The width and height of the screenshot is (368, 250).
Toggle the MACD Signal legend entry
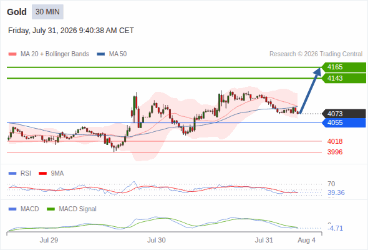[72, 209]
